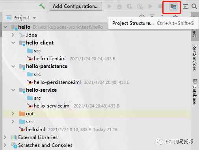Open hello-client.iml file
199x150 pixels.
pos(50,59)
